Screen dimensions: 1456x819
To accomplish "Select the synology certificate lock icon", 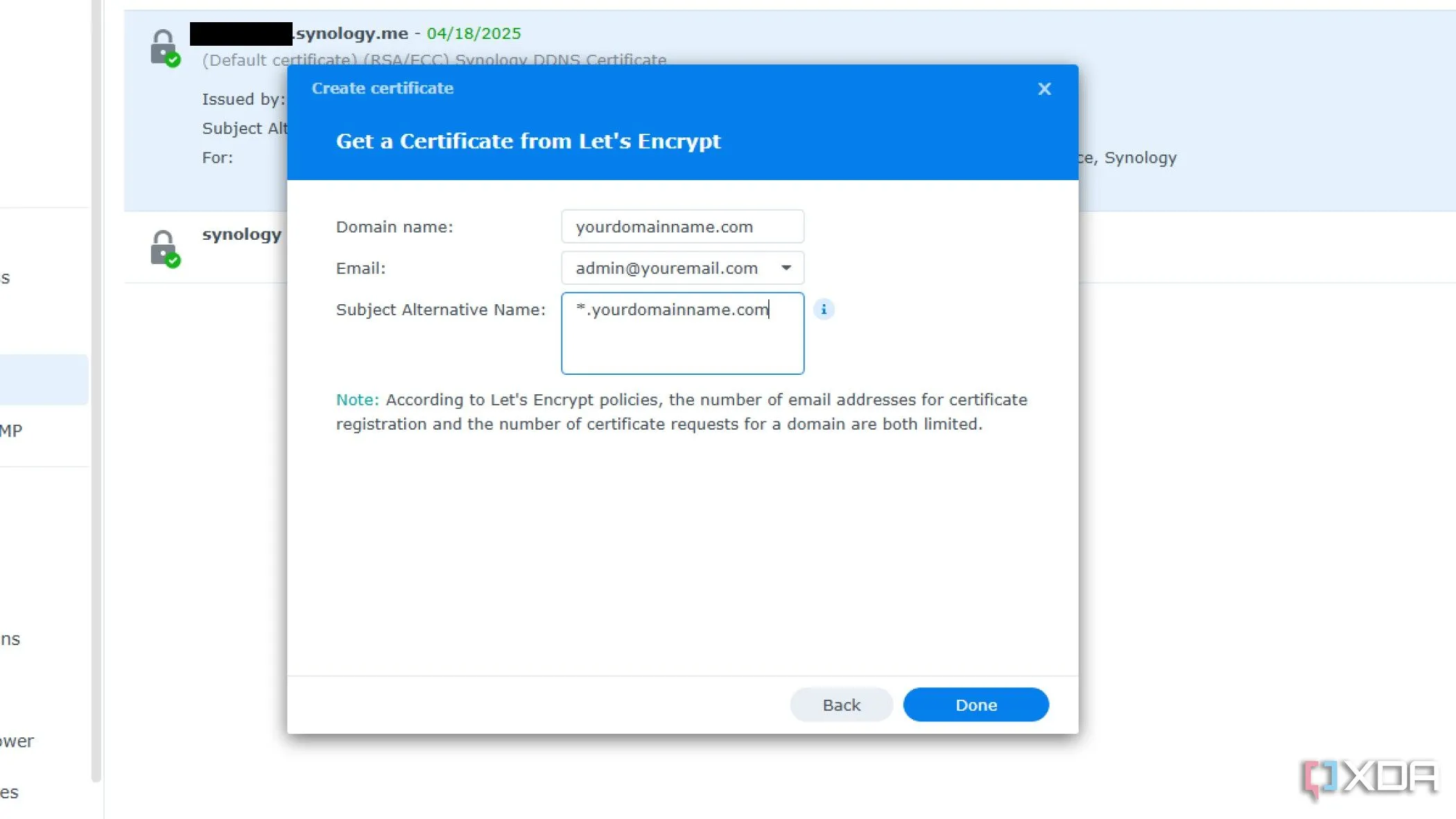I will coord(165,249).
